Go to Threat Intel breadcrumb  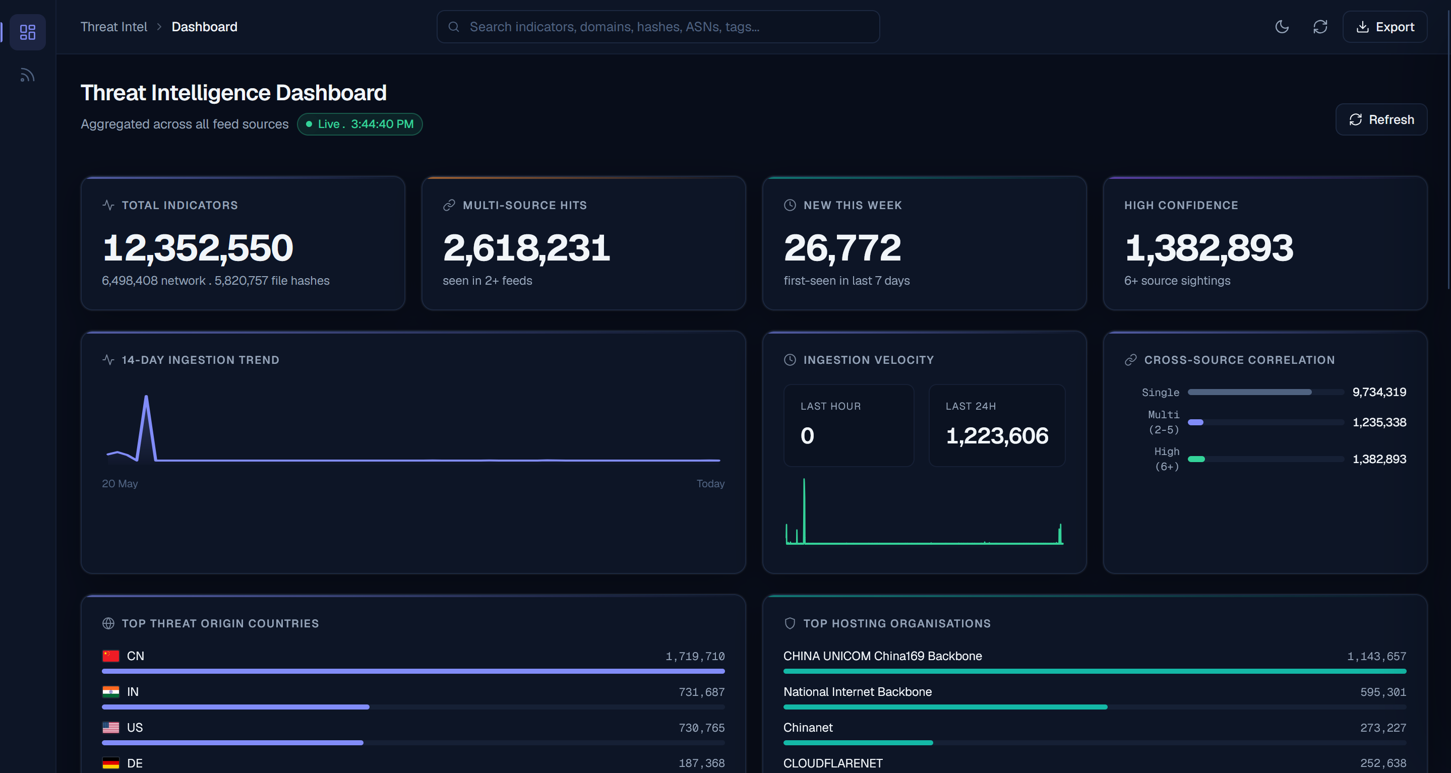114,27
